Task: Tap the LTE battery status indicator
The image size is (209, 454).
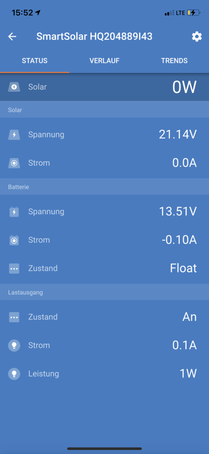Action: pos(194,13)
